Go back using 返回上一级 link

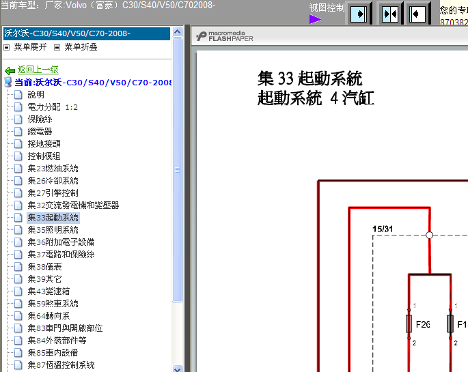pyautogui.click(x=38, y=70)
